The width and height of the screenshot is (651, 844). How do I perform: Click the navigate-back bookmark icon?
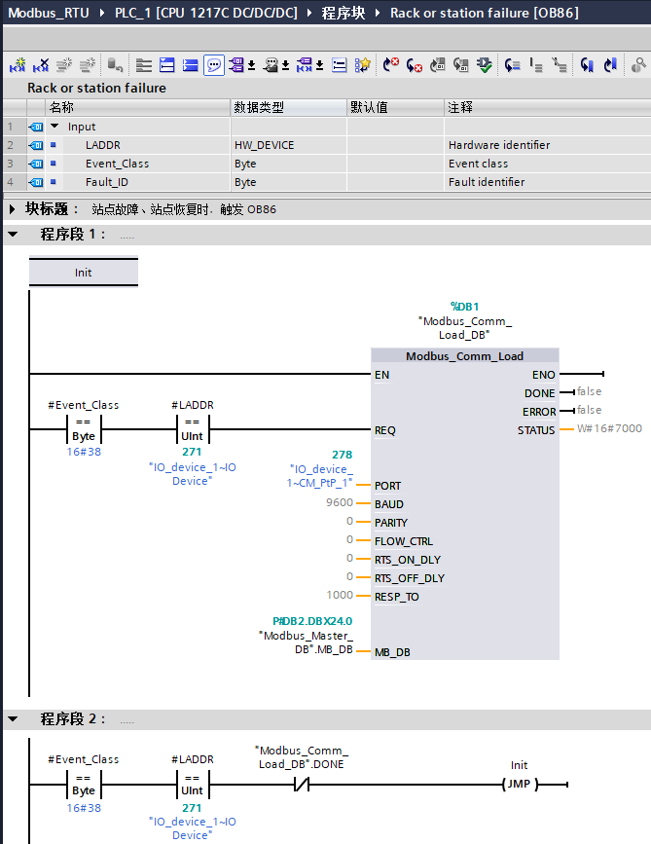[587, 65]
